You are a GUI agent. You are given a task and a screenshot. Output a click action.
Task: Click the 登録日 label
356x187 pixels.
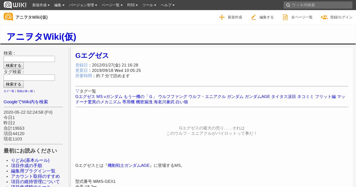[82, 65]
